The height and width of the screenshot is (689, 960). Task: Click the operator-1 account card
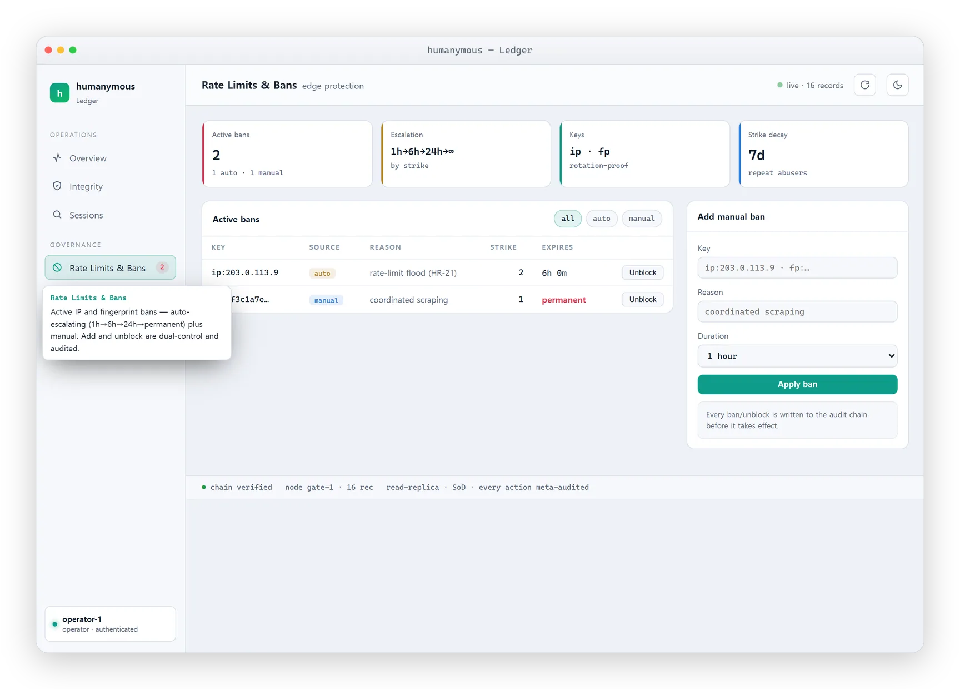[x=111, y=624]
